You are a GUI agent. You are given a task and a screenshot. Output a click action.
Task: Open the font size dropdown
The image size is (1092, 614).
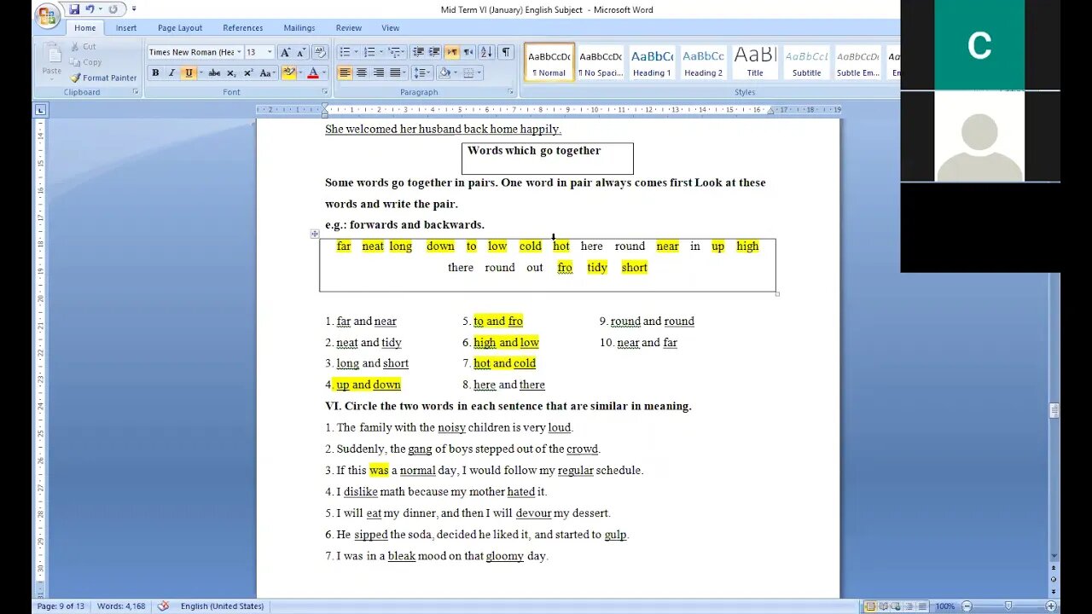(270, 52)
